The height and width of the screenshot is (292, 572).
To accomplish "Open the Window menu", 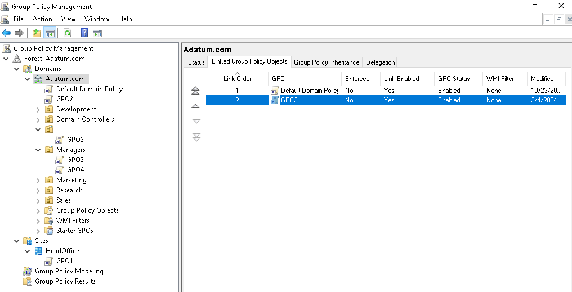I will (97, 19).
